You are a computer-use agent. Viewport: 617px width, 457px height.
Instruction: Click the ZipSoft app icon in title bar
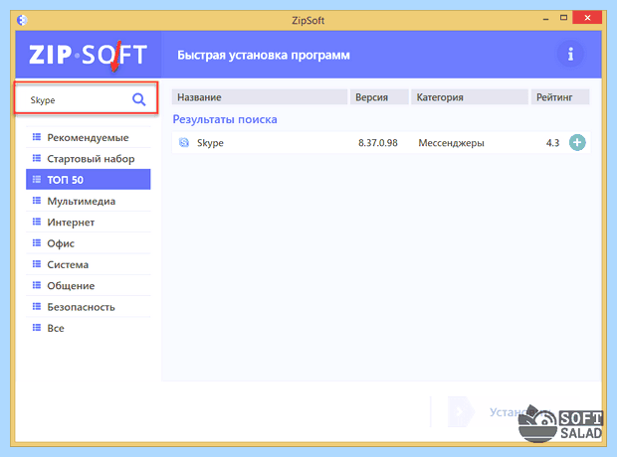[x=23, y=20]
